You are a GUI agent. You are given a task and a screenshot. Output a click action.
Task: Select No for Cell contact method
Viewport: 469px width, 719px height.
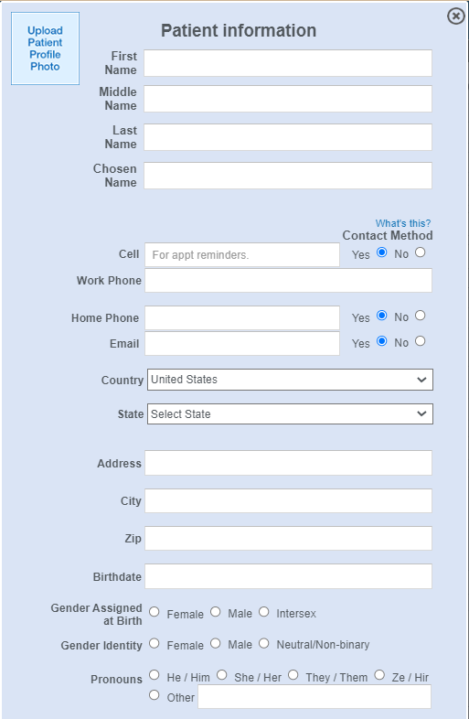point(420,252)
